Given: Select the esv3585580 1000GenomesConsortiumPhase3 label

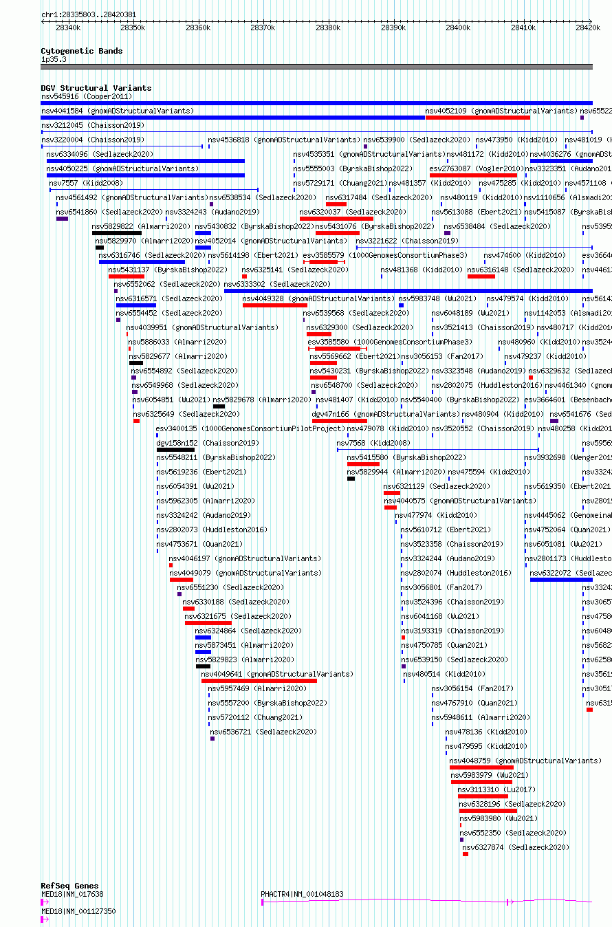Looking at the screenshot, I should (x=390, y=342).
